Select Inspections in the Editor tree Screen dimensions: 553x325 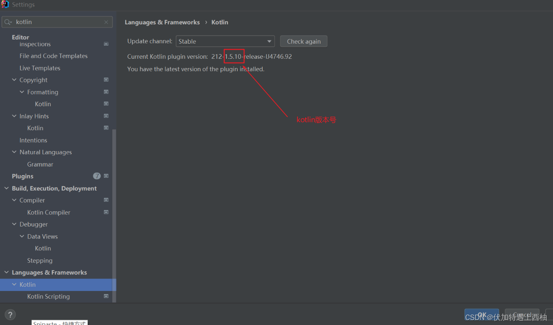click(x=35, y=44)
